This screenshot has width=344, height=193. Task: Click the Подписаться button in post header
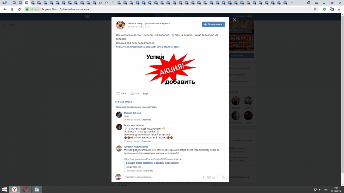coord(213,24)
